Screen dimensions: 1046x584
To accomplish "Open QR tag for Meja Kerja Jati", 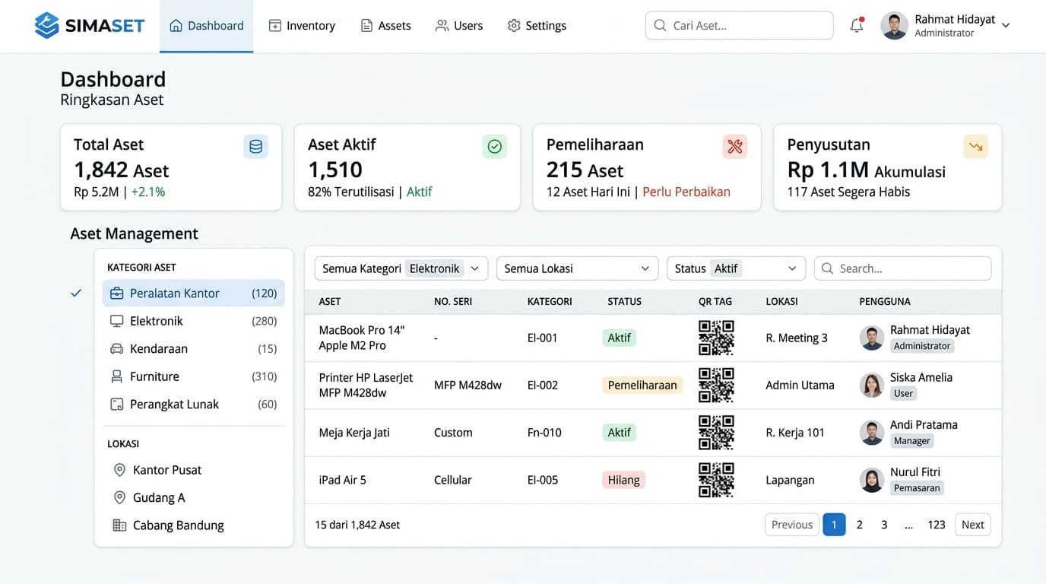I will 716,433.
